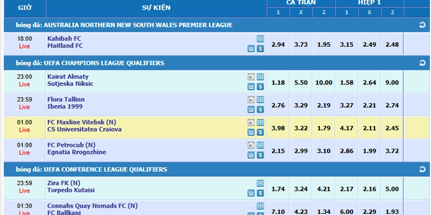The height and width of the screenshot is (215, 431).
Task: Refresh the UEFA Conference League Qualifiers section
Action: [x=422, y=169]
